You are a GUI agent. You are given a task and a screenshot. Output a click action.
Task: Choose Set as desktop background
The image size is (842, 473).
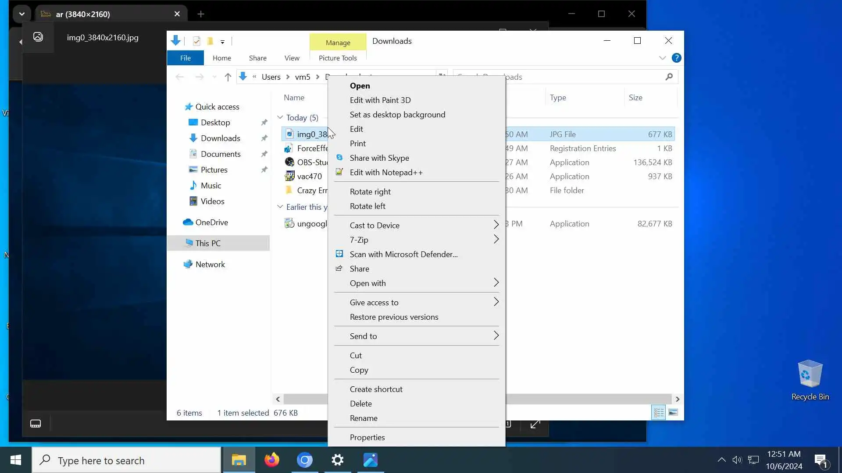click(x=397, y=114)
